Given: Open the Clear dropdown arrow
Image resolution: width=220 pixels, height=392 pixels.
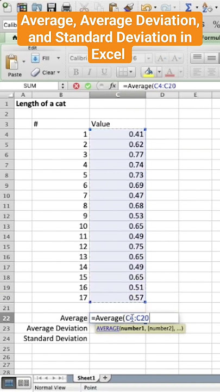Looking at the screenshot, I should (59, 72).
